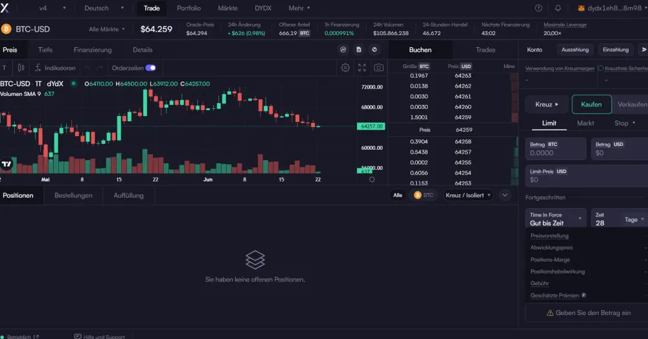This screenshot has height=339, width=648.
Task: Open chart settings gear
Action: [345, 67]
